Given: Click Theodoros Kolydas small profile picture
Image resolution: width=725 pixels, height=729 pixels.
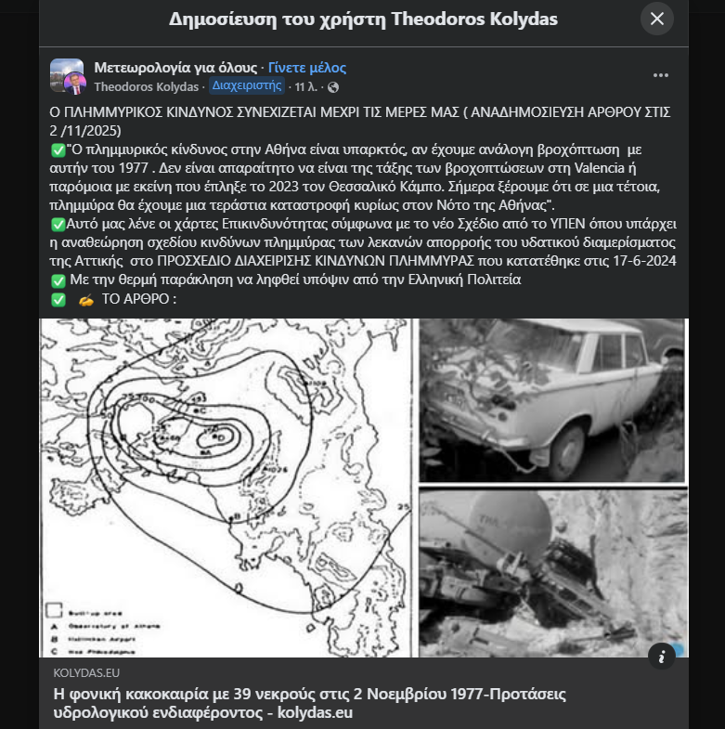Looking at the screenshot, I should [75, 84].
